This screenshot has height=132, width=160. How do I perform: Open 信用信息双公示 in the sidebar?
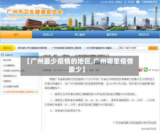tap(10, 76)
